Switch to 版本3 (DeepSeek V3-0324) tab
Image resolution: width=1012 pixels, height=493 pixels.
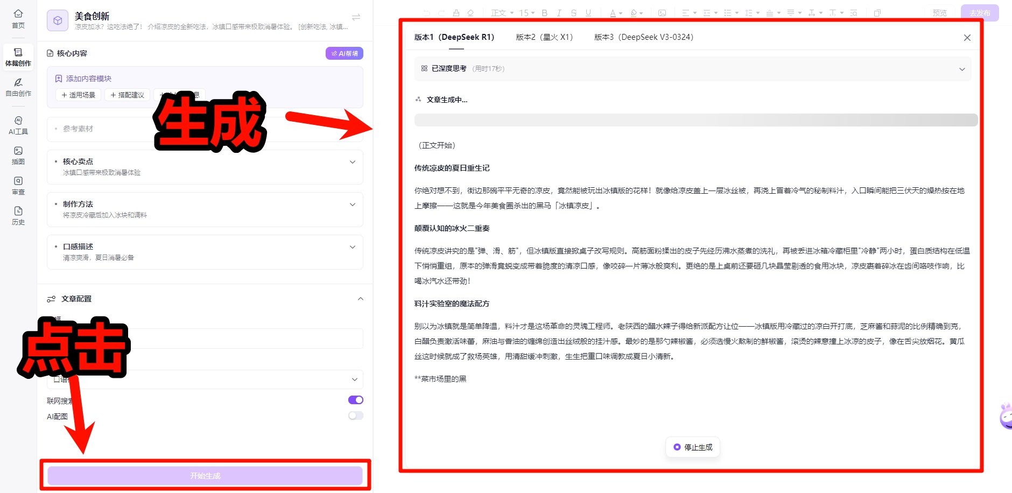(x=643, y=37)
